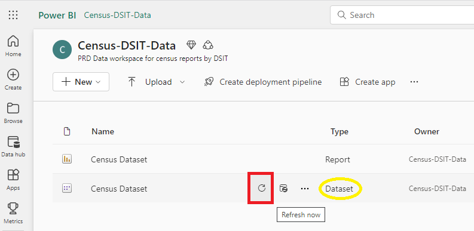Click the Power BI header link
This screenshot has width=474, height=231.
[57, 15]
